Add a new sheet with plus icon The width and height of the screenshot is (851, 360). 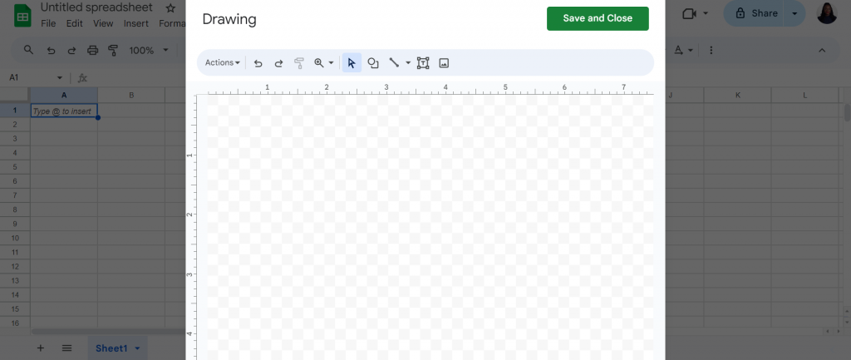click(40, 348)
